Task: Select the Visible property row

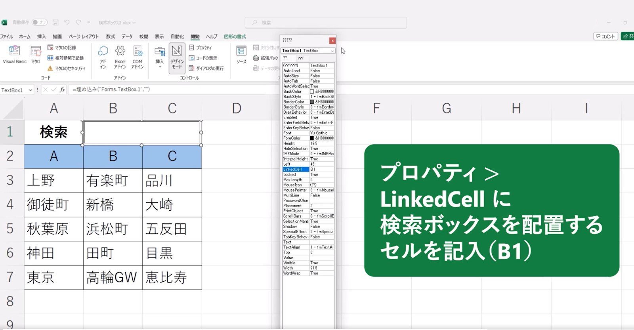Action: [x=308, y=263]
